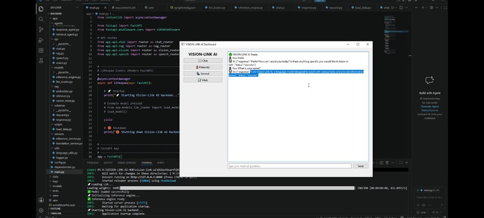Open Run and Debug view
The image size is (484, 218).
pos(41,40)
